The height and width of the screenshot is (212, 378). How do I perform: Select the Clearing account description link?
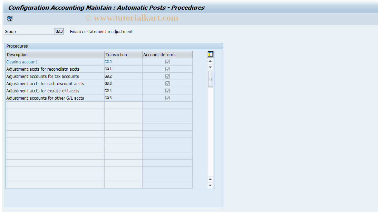(22, 62)
